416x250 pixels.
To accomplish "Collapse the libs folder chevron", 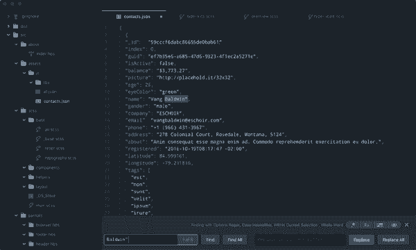I will tap(31, 83).
